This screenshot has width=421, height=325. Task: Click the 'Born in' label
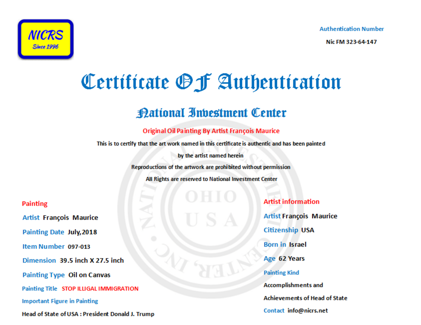click(x=275, y=244)
